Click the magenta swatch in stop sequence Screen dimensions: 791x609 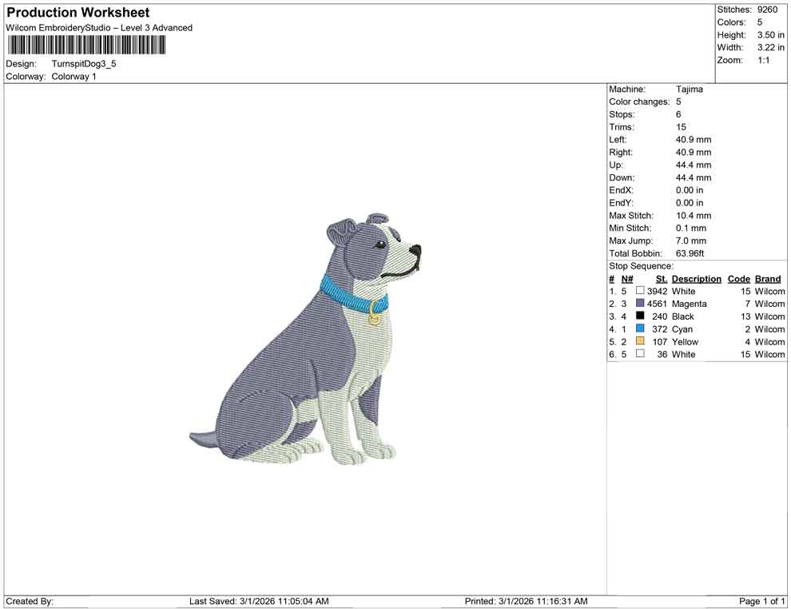[x=640, y=303]
